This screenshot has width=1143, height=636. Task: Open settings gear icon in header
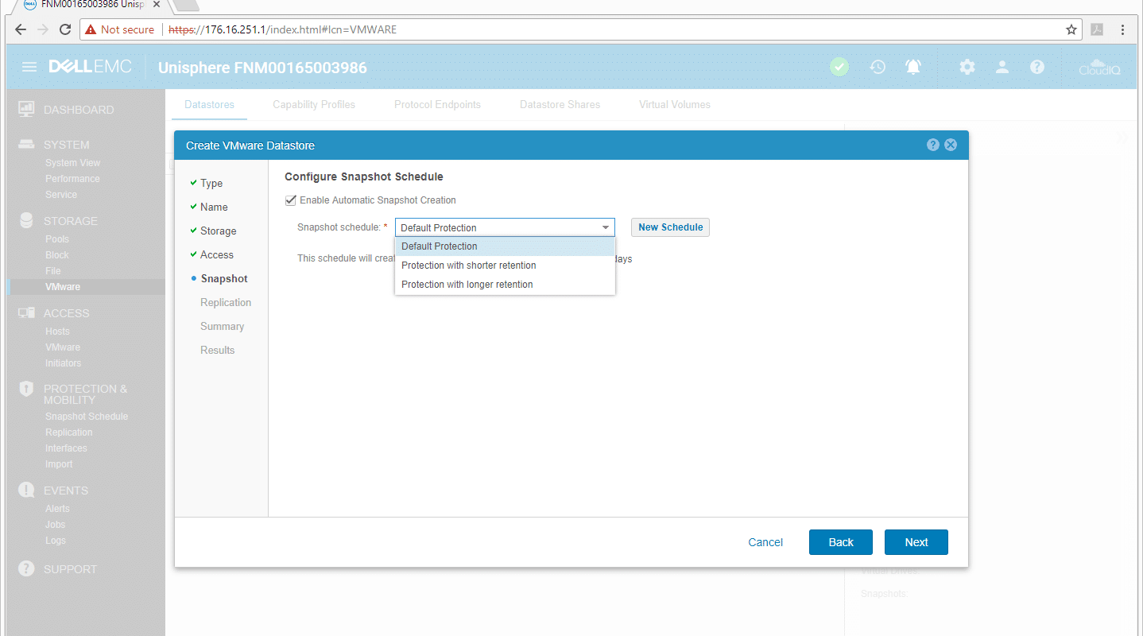[967, 67]
